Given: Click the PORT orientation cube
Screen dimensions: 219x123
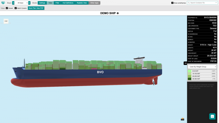Looking at the screenshot, I should (x=6, y=21).
